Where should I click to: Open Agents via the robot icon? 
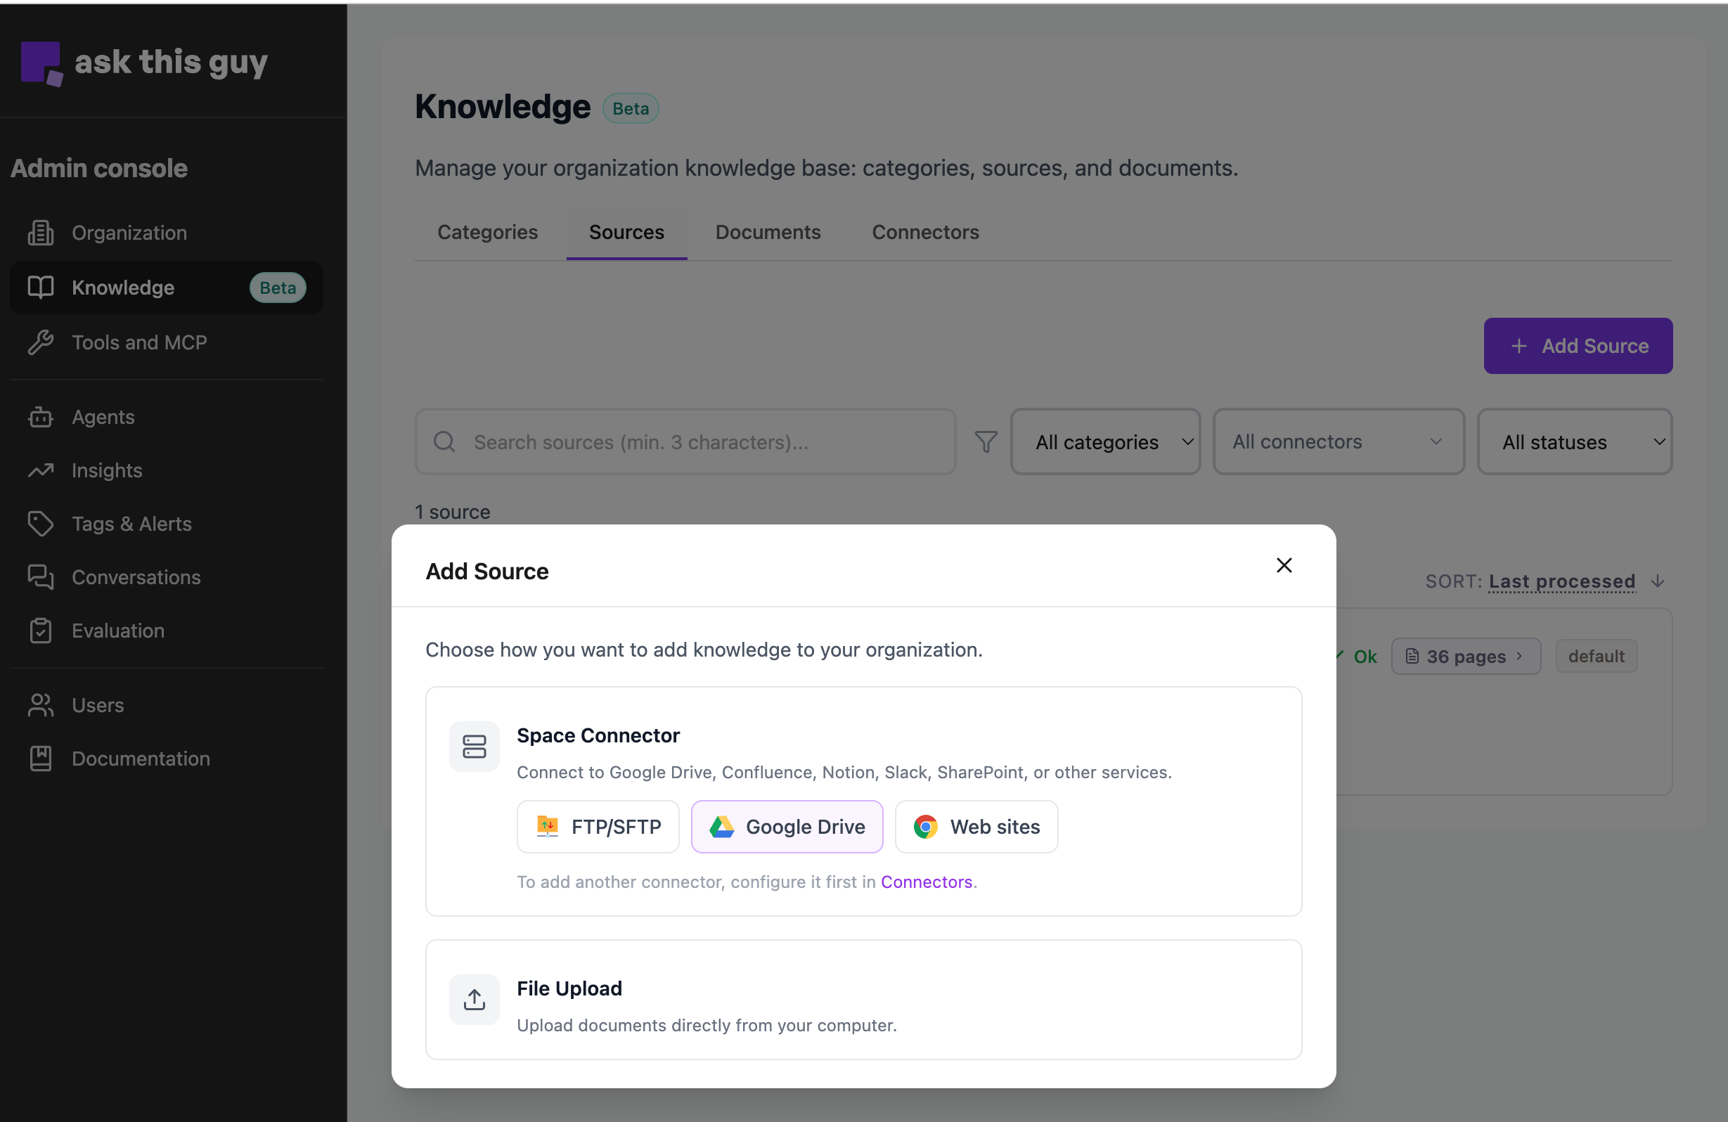(x=41, y=417)
